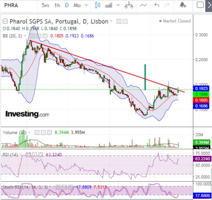The width and height of the screenshot is (212, 200).
Task: Click the compare symbols scale icon
Action: (x=129, y=5)
